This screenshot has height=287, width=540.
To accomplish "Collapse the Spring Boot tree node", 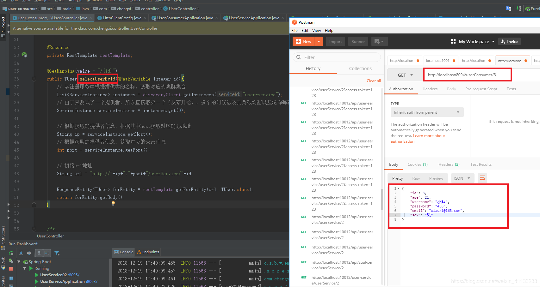I will tap(19, 262).
